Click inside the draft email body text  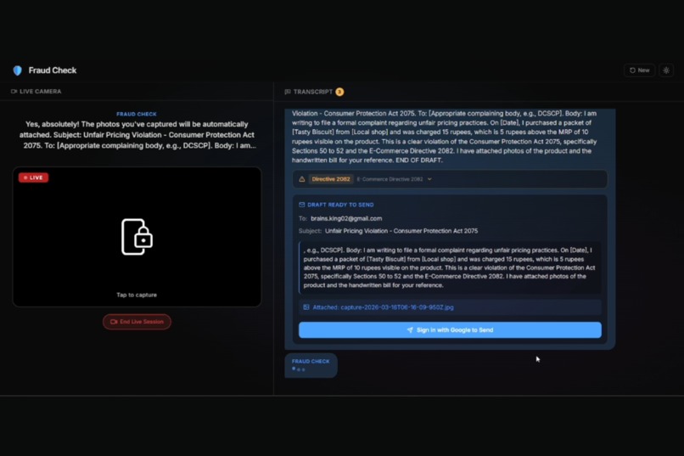click(450, 267)
